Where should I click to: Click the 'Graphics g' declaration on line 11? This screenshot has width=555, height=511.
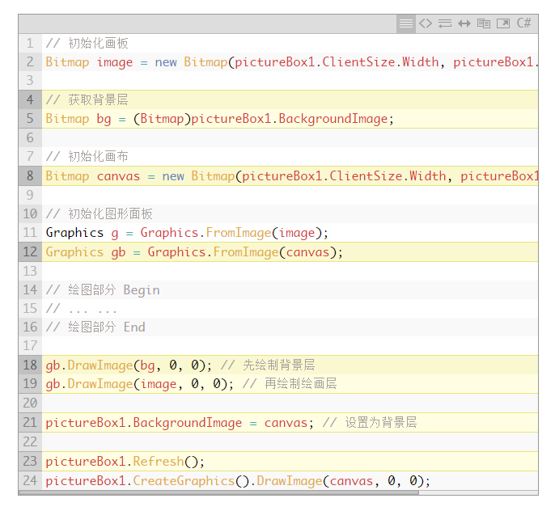pyautogui.click(x=187, y=233)
